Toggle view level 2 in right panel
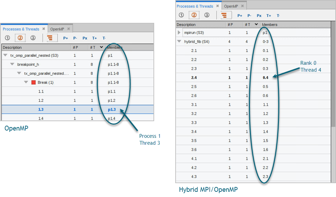This screenshot has height=197, width=336. (x=194, y=15)
